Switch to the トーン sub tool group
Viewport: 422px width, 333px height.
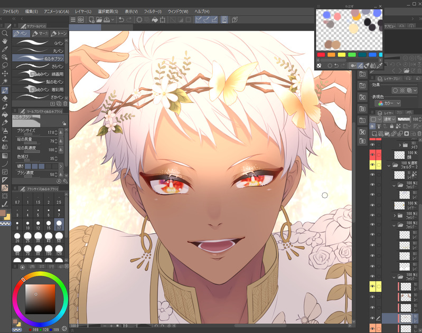[59, 34]
